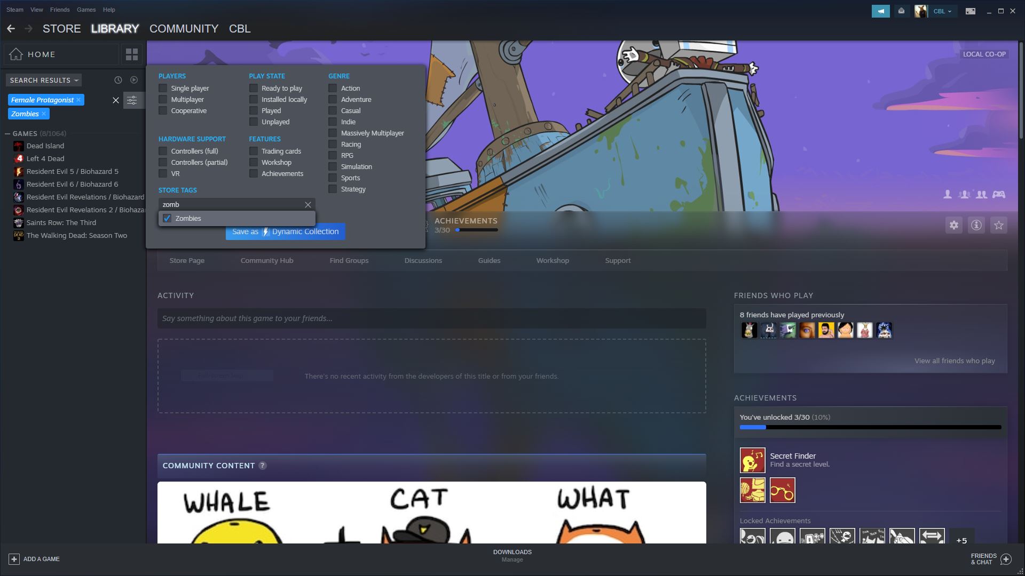Save as Dynamic Collection

pyautogui.click(x=285, y=231)
